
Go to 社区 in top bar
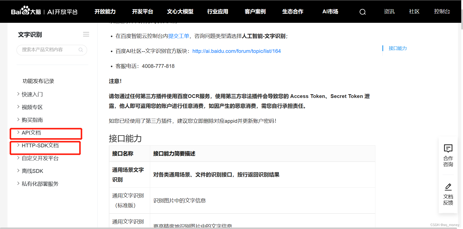[x=414, y=12]
